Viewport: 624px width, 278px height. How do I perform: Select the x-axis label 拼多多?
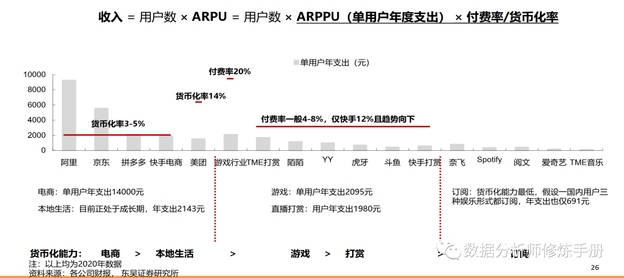tap(133, 162)
